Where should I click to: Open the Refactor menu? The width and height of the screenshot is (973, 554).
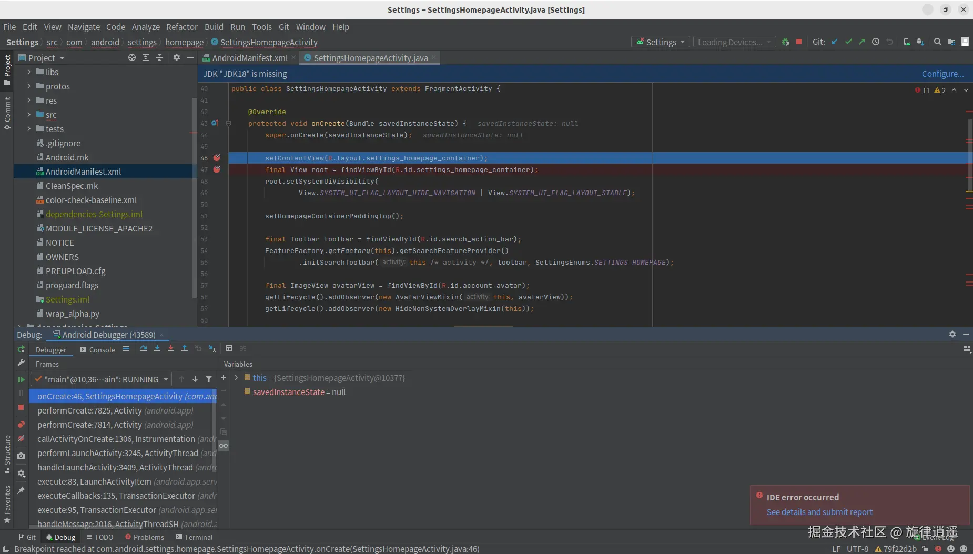click(181, 27)
